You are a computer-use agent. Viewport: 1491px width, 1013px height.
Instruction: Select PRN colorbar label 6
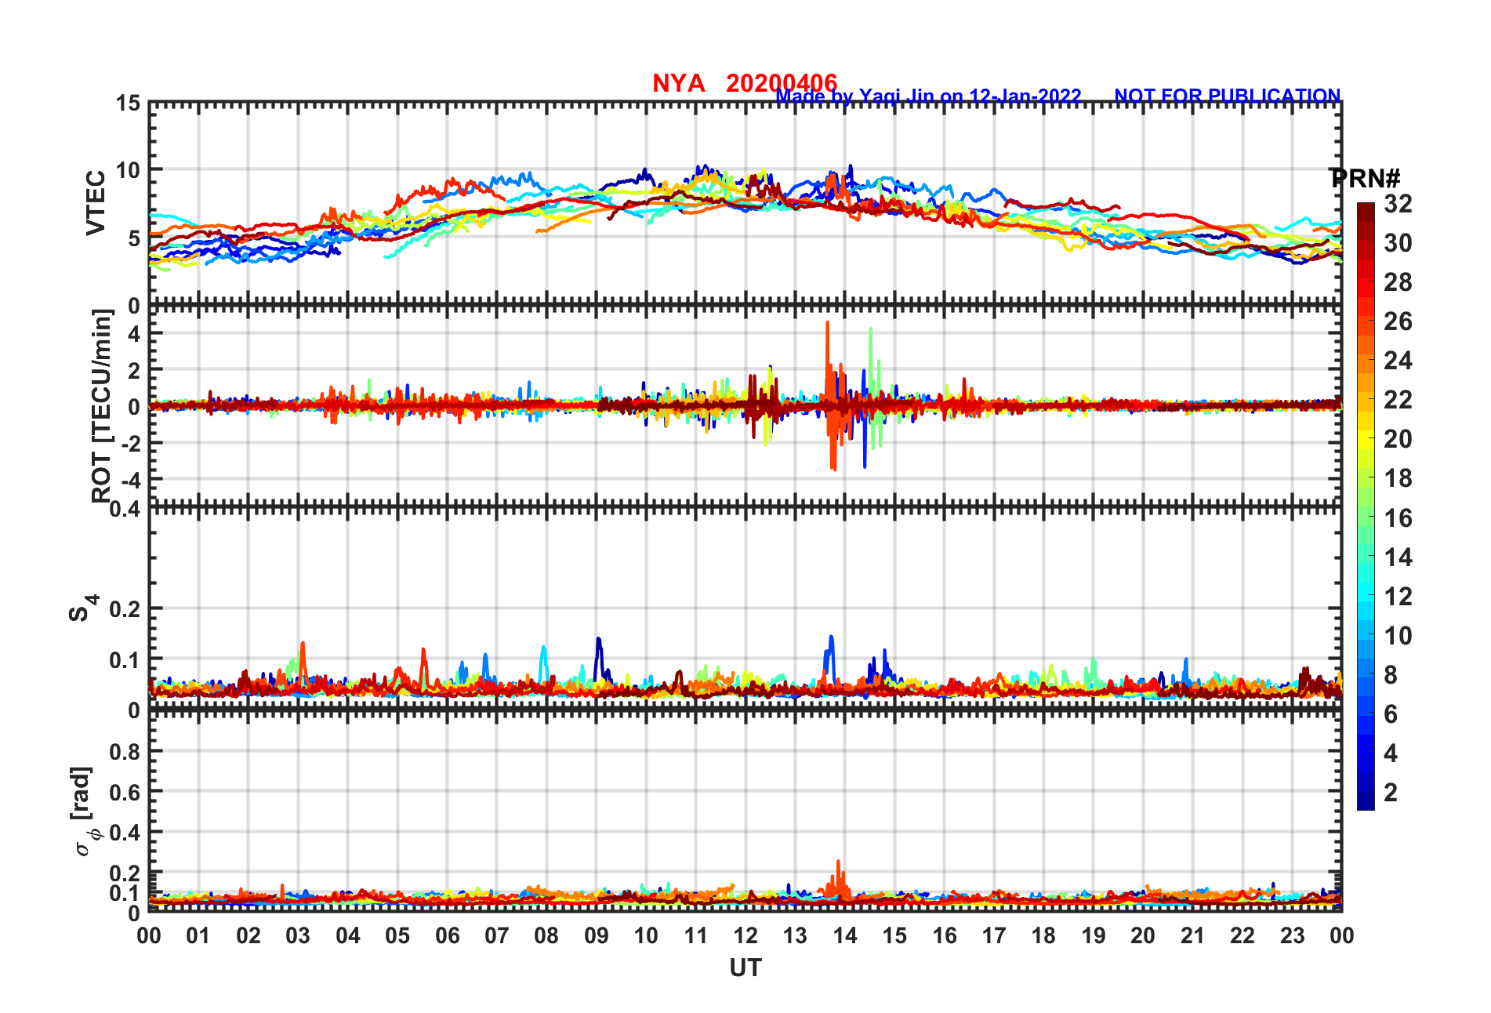(x=1391, y=714)
